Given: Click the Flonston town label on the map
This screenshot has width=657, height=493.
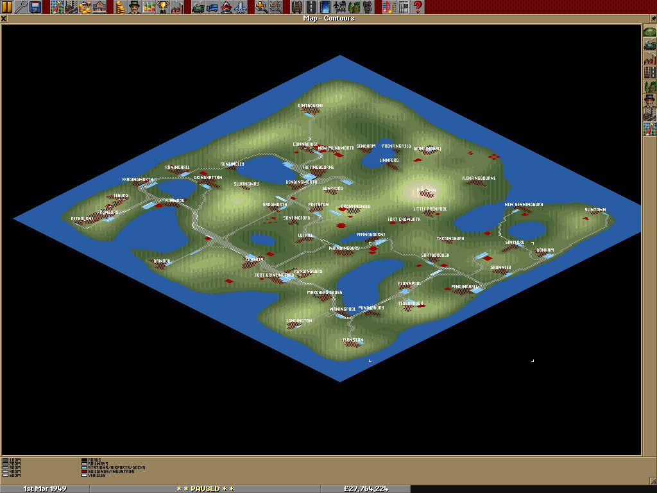Looking at the screenshot, I should pyautogui.click(x=354, y=340).
